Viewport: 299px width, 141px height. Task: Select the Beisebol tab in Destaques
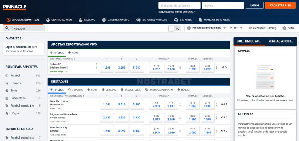tap(109, 90)
